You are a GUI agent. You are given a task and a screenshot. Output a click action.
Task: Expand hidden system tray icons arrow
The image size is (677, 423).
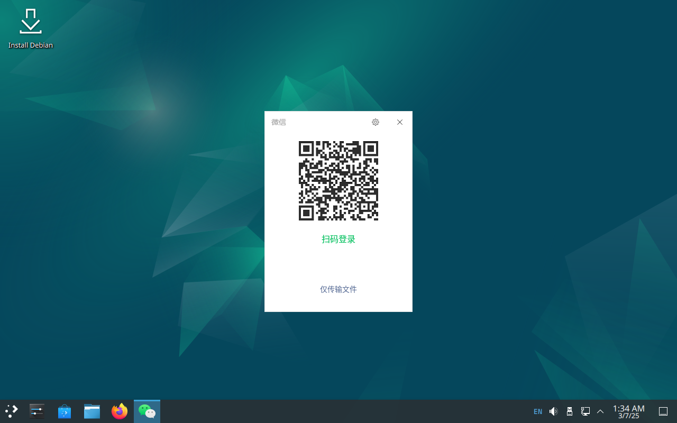pyautogui.click(x=600, y=411)
